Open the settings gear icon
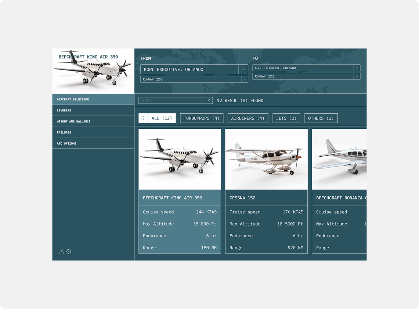 point(69,251)
